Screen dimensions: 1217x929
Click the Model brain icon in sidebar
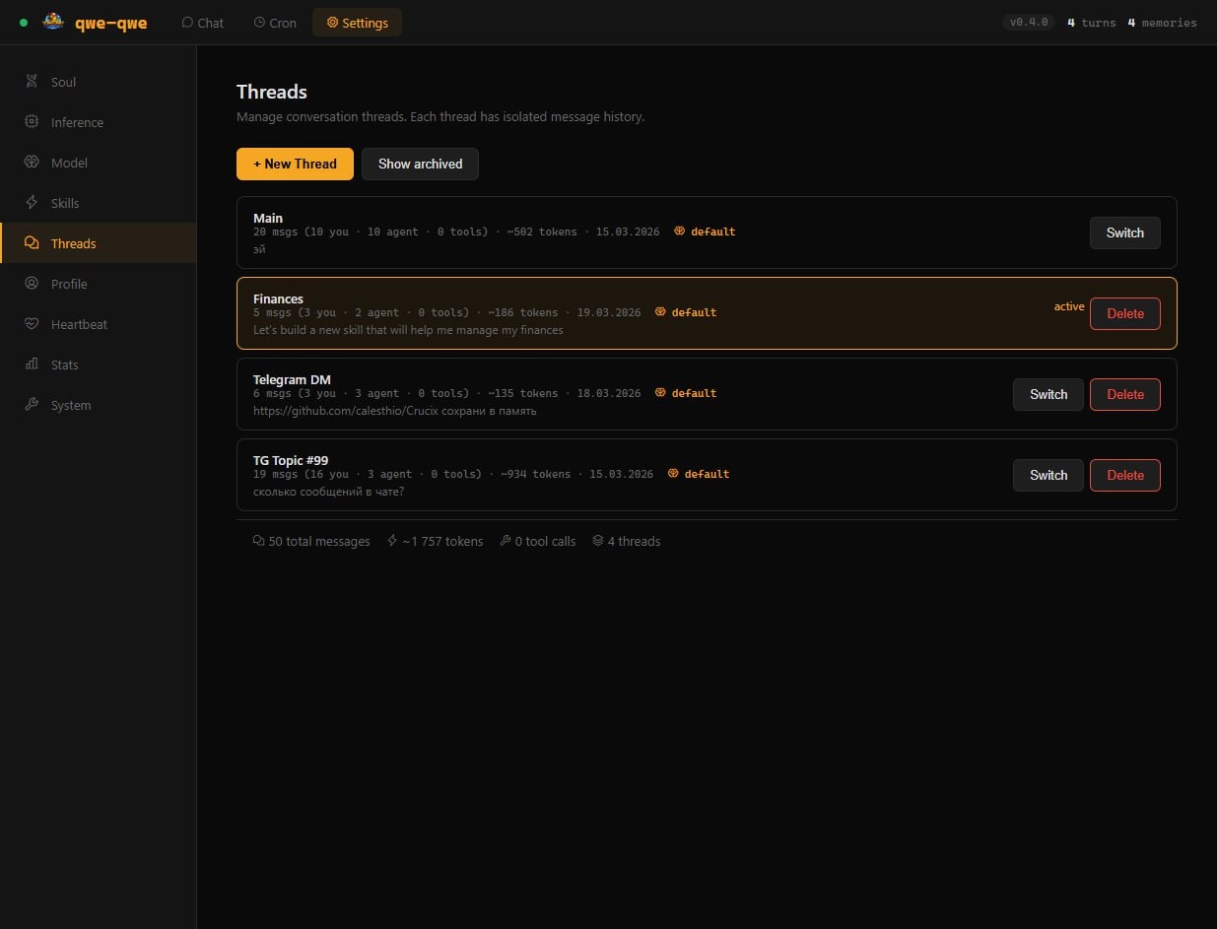[x=32, y=163]
